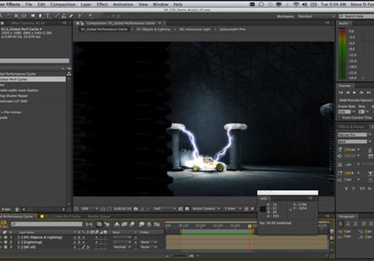Click the Wi-Fi icon in macOS menu bar
Viewport: 374px width, 261px height.
(296, 4)
